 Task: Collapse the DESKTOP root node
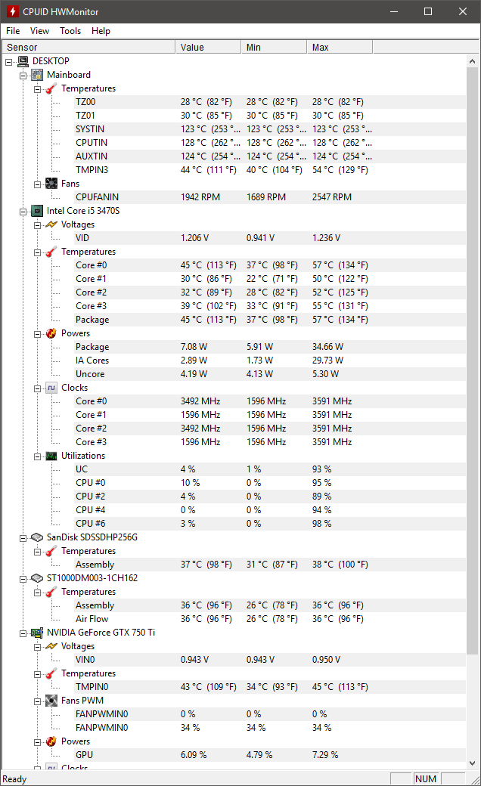click(x=8, y=62)
